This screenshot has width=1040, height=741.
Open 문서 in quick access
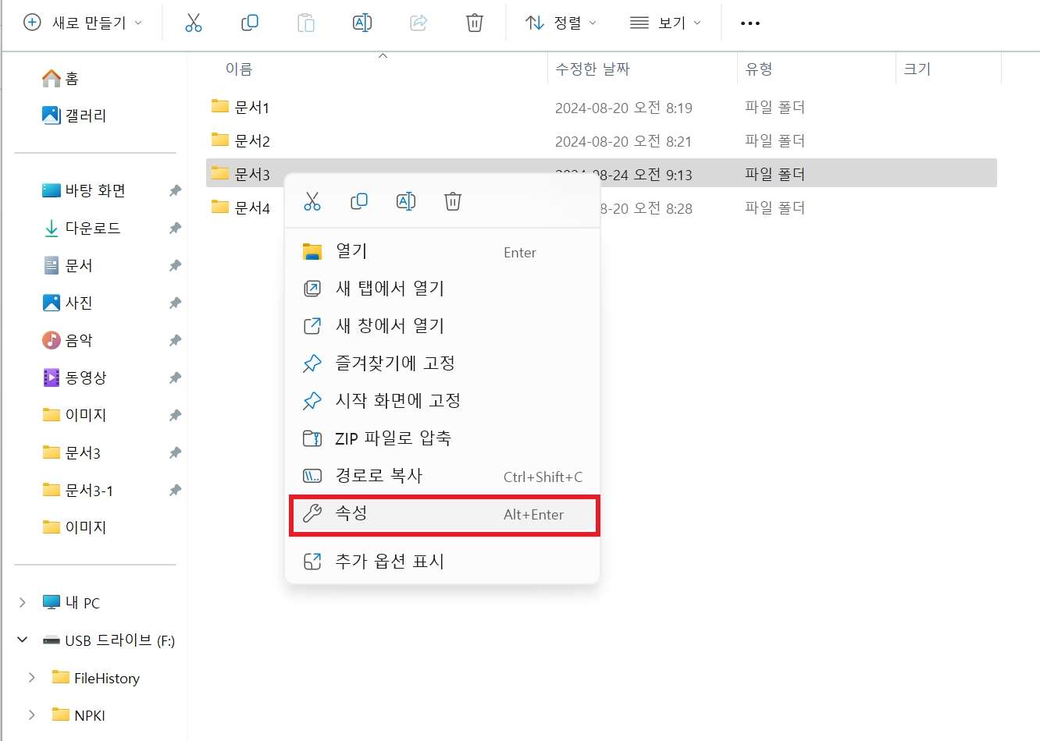(x=67, y=265)
